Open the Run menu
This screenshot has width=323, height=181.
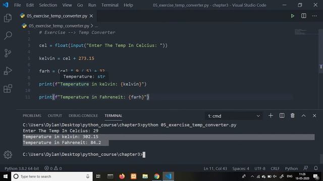point(92,5)
